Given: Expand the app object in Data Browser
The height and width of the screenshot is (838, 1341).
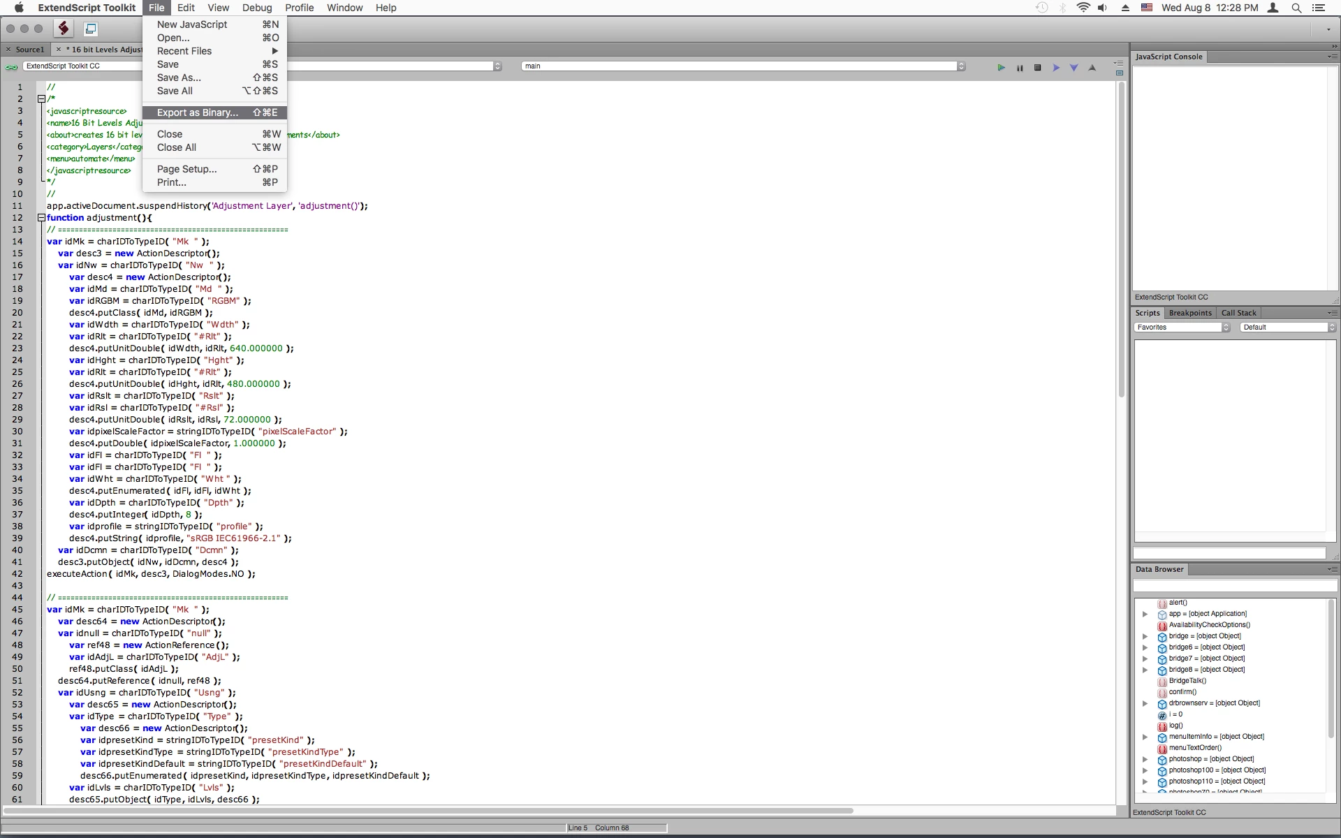Looking at the screenshot, I should (1145, 614).
